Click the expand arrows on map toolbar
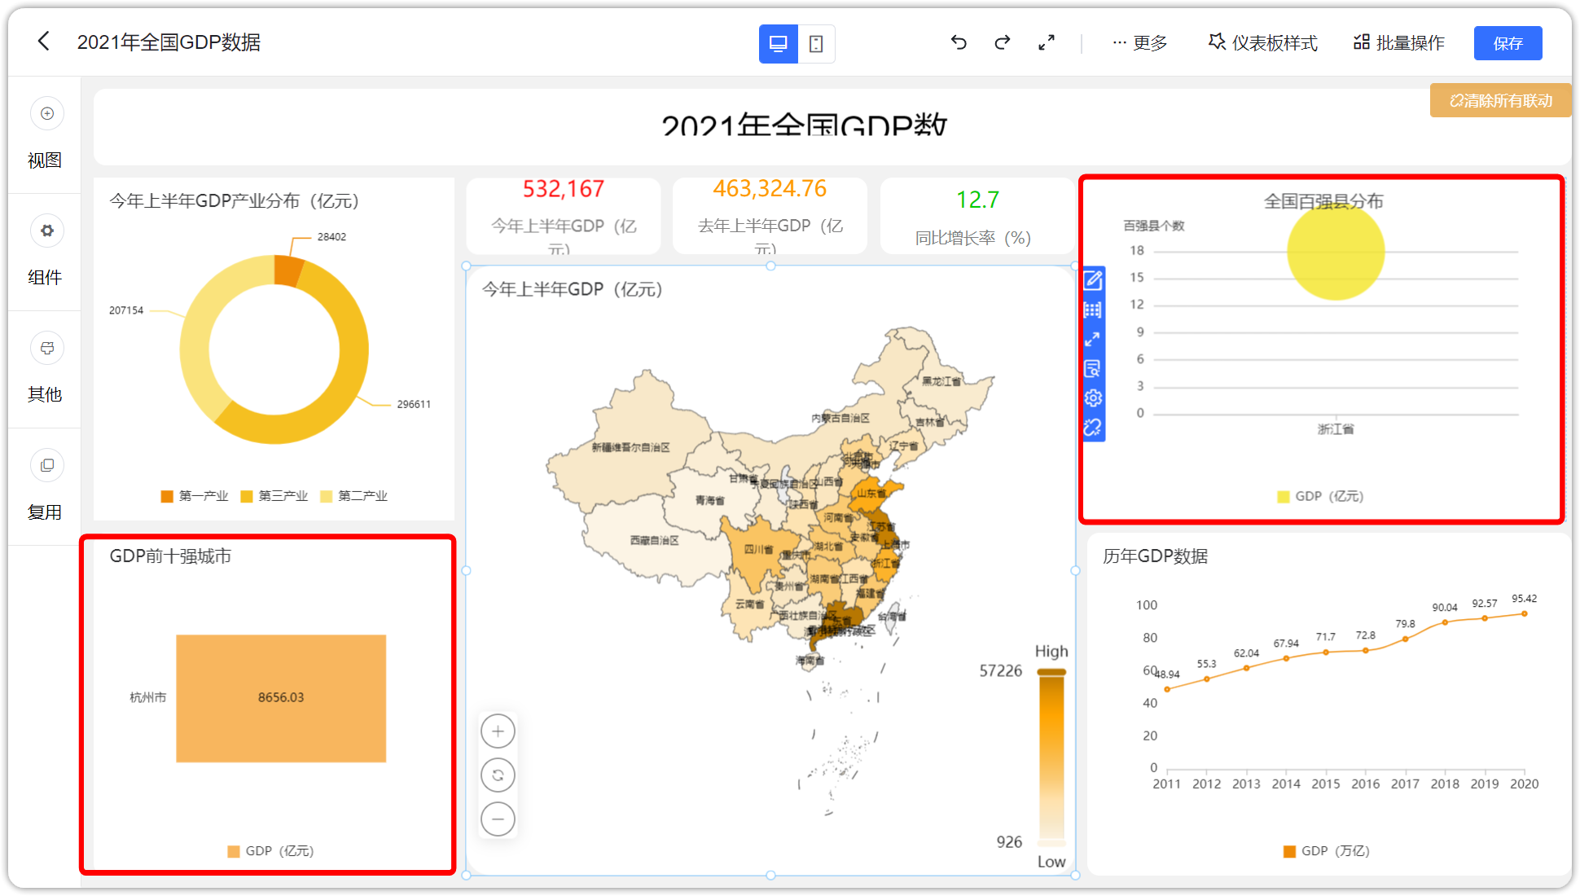This screenshot has height=896, width=1580. pos(1093,339)
